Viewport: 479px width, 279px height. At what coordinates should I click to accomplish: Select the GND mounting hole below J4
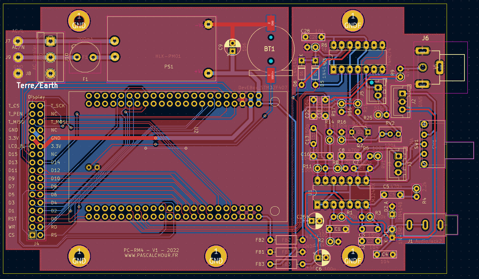(x=79, y=257)
